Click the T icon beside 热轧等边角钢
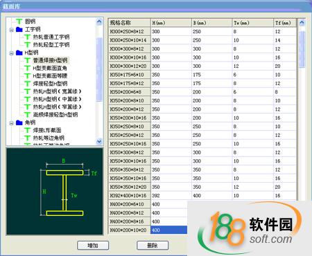312x256 pixels. tap(27, 138)
